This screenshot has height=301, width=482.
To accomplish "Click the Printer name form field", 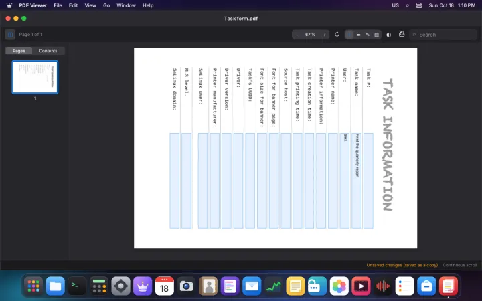I will click(x=333, y=181).
